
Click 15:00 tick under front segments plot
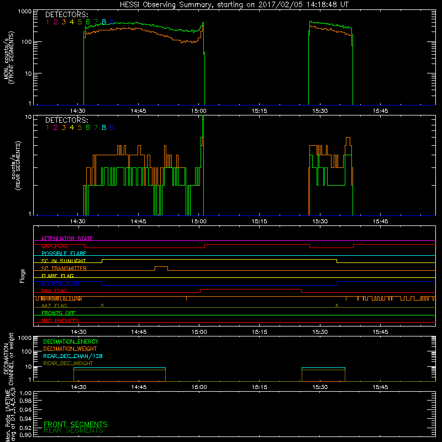(199, 111)
